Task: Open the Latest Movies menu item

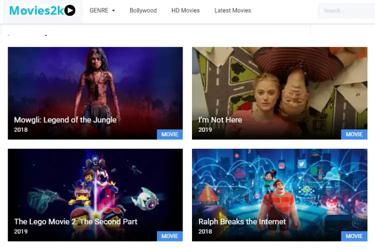Action: coord(232,10)
